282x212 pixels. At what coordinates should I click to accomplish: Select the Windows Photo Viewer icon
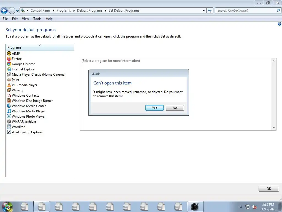coord(9,116)
